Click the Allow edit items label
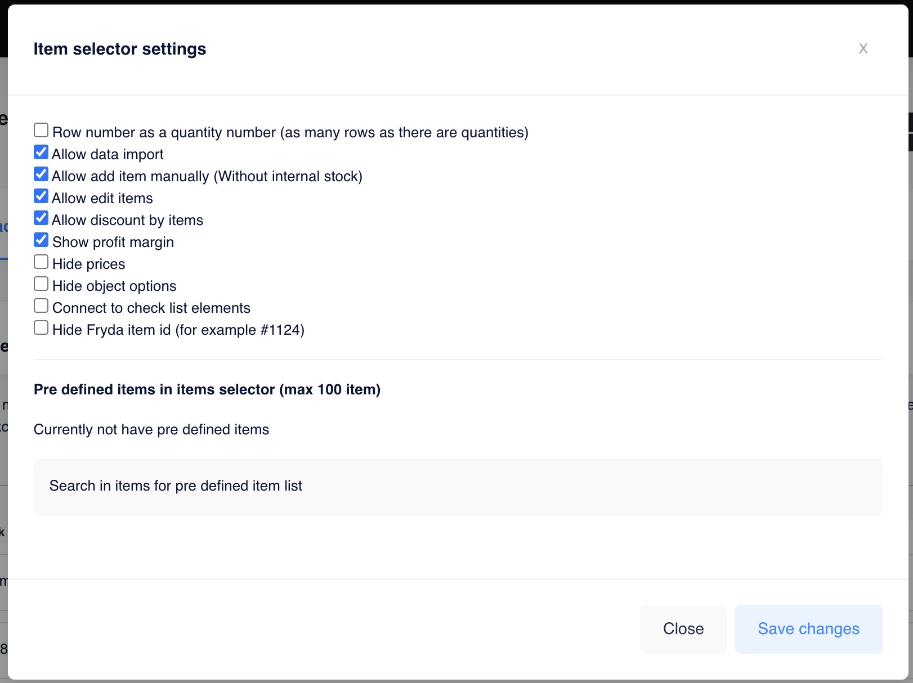 [102, 199]
